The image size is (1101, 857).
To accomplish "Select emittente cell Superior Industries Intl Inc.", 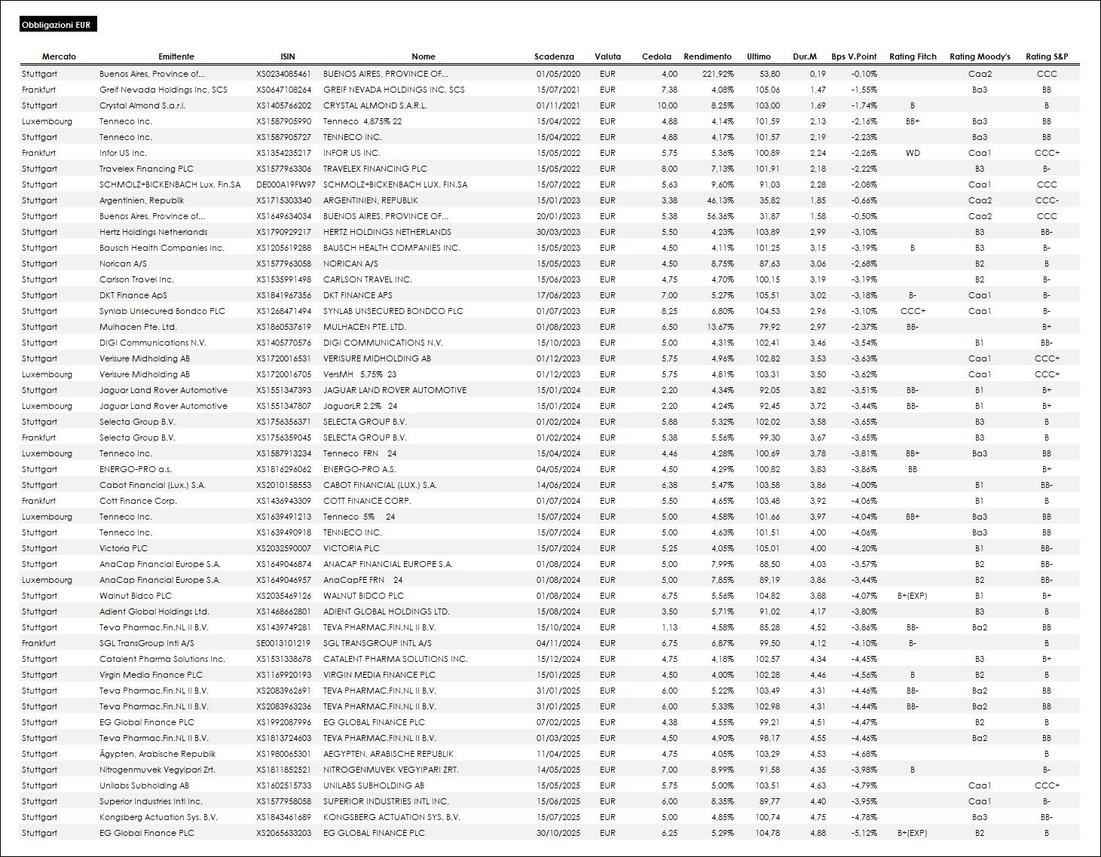I will (151, 801).
